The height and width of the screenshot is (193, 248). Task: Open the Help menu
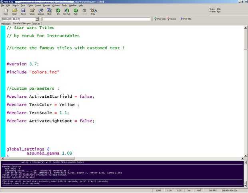pyautogui.click(x=81, y=5)
